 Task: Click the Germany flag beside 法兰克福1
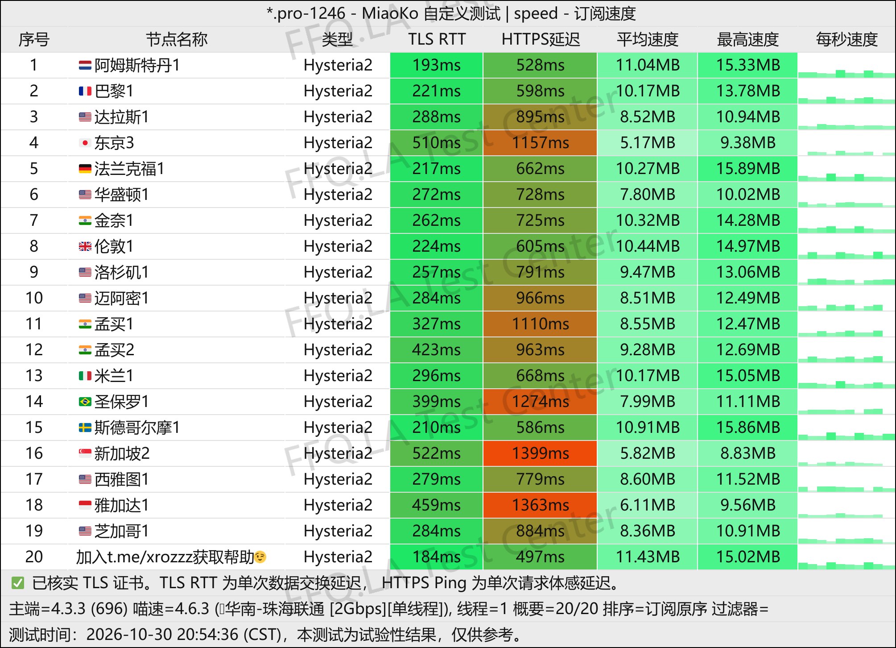point(85,169)
